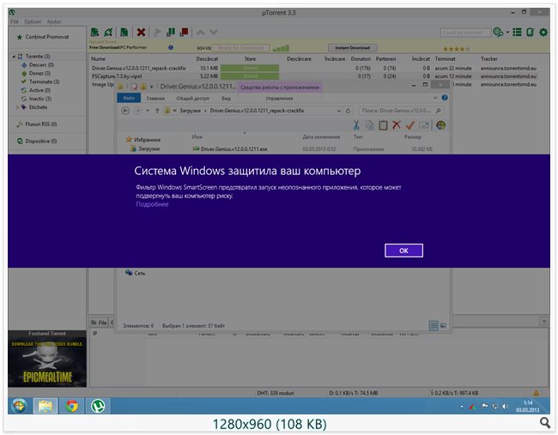This screenshot has height=435, width=558.
Task: Click the Featured Torrent EpicMealTime thumbnail
Action: coord(47,361)
